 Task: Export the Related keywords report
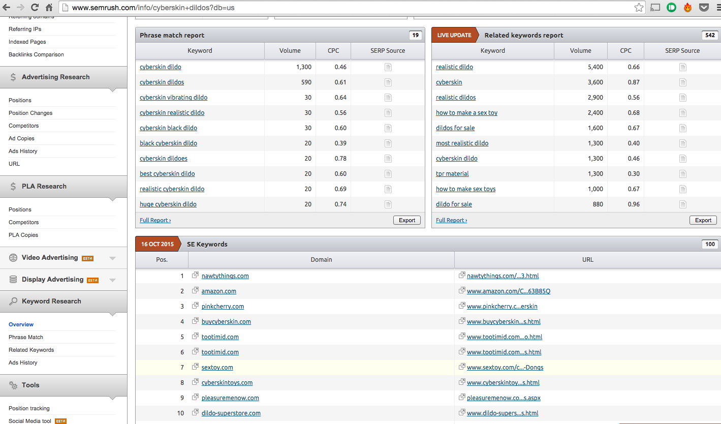click(703, 220)
